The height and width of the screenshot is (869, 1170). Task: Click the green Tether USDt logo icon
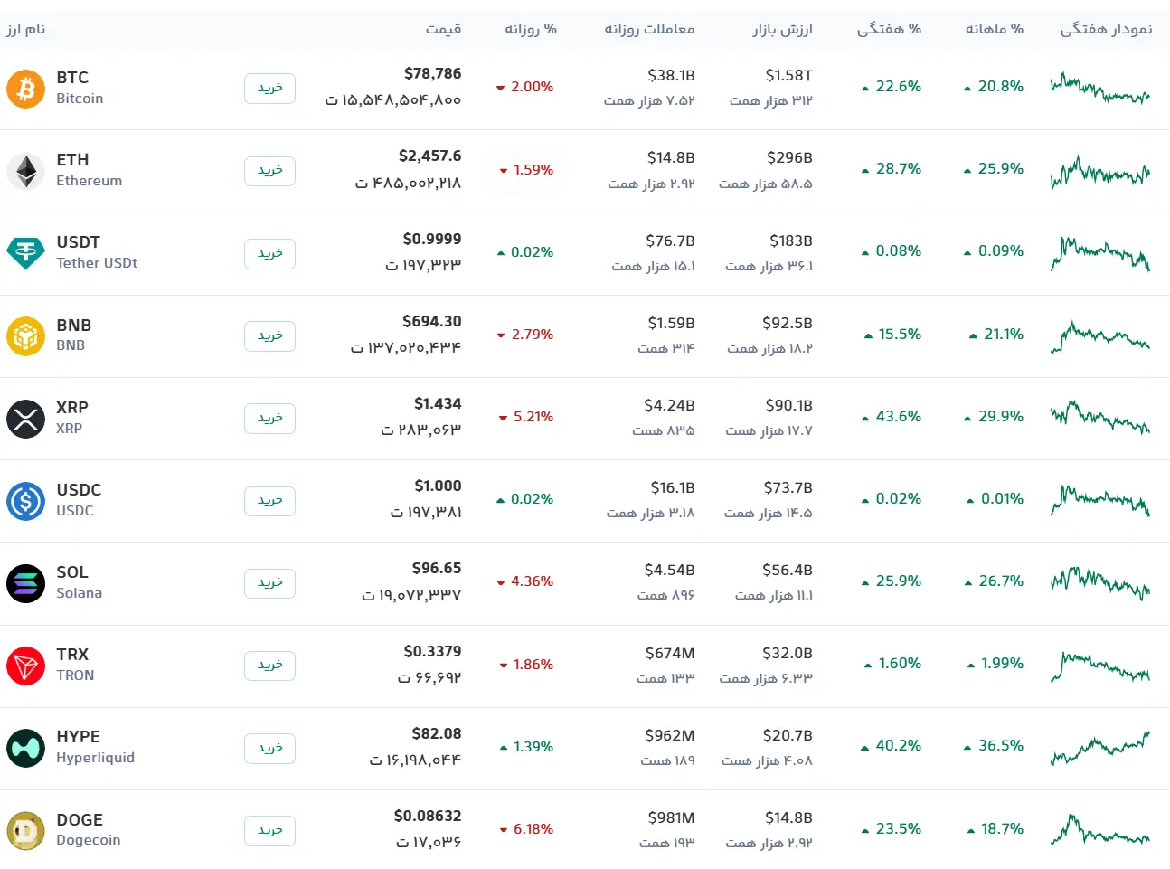pyautogui.click(x=25, y=253)
